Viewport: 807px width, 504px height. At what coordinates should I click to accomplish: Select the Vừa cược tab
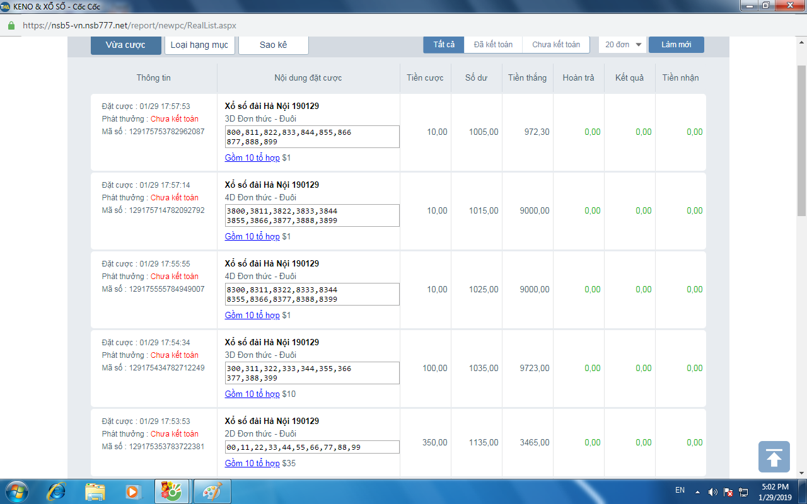pos(125,45)
